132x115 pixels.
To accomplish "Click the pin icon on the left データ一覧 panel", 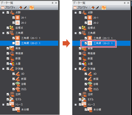I will (x=53, y=3).
